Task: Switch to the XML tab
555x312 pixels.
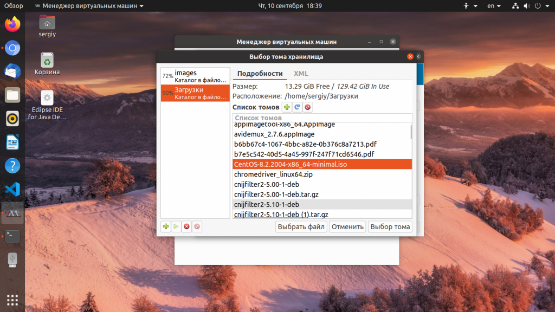Action: coord(301,74)
